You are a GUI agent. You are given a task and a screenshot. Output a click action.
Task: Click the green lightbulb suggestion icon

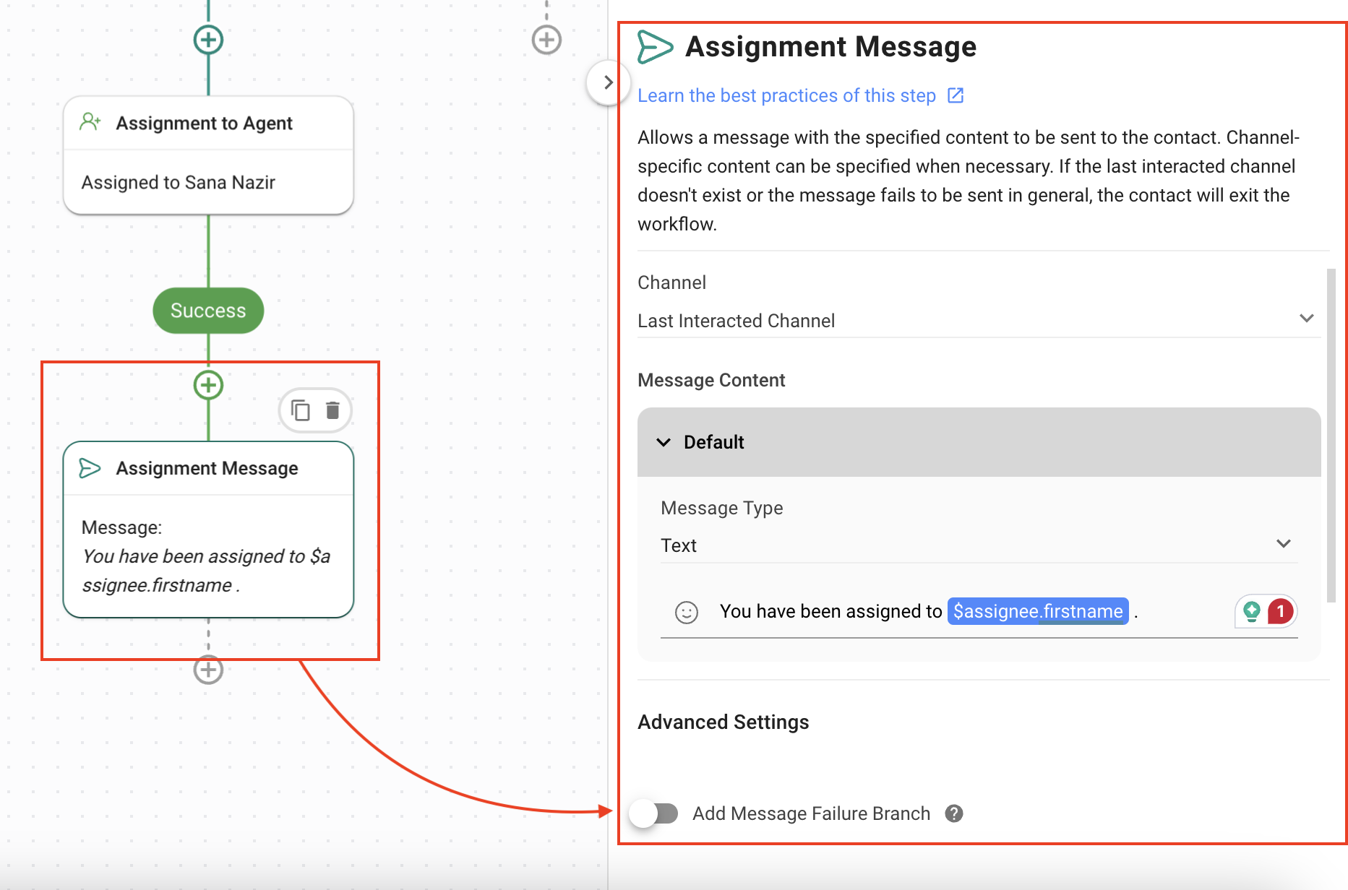coord(1252,612)
